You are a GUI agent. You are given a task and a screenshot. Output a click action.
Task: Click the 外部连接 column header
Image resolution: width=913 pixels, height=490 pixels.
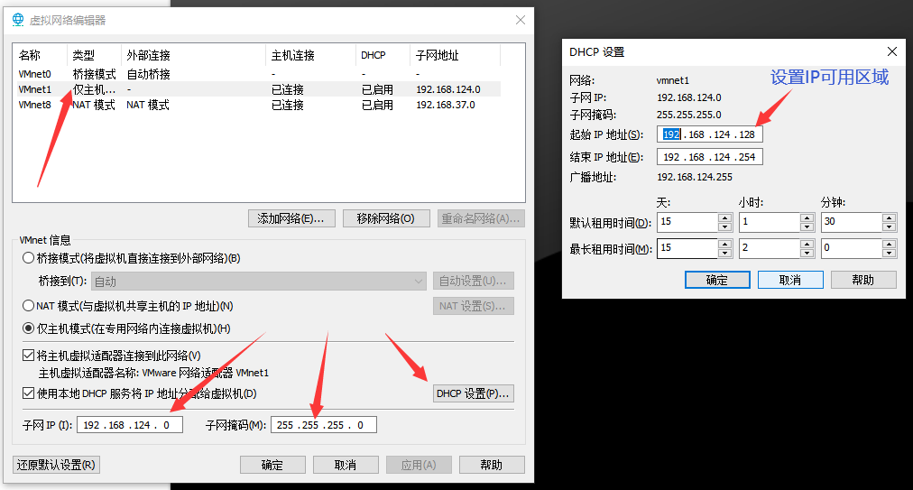click(x=193, y=55)
